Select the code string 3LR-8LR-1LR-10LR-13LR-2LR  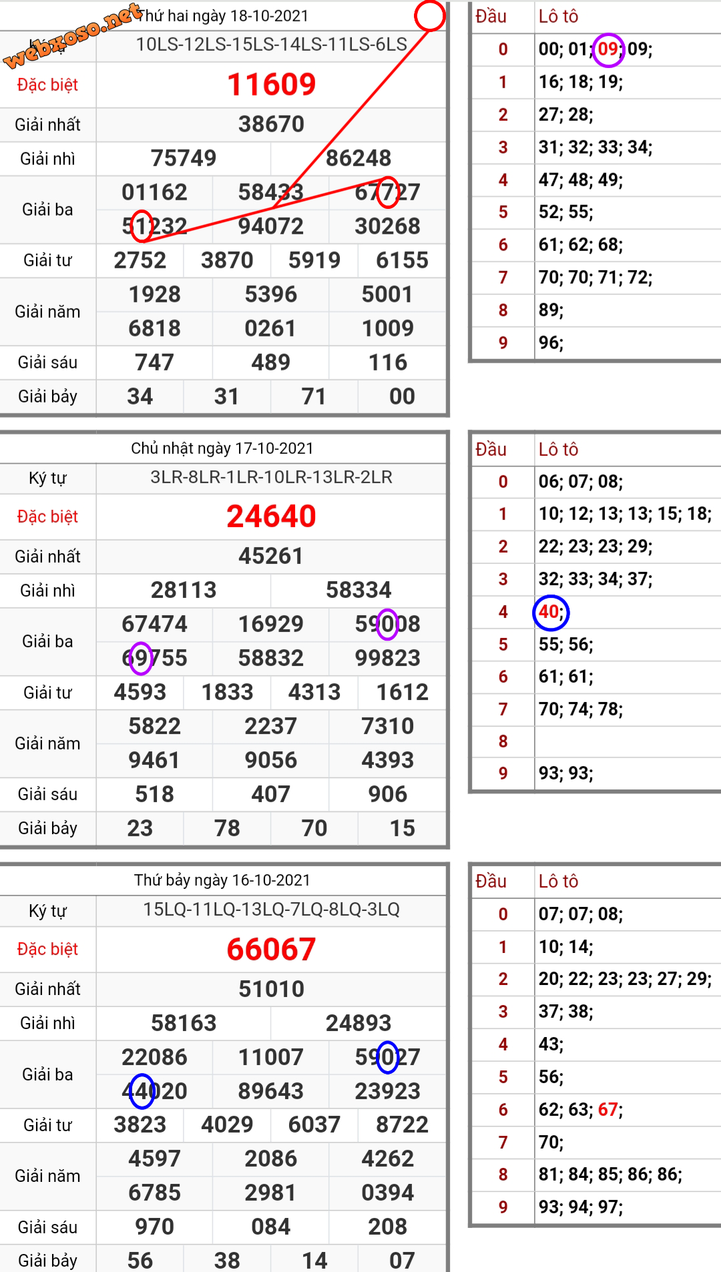[x=271, y=477]
